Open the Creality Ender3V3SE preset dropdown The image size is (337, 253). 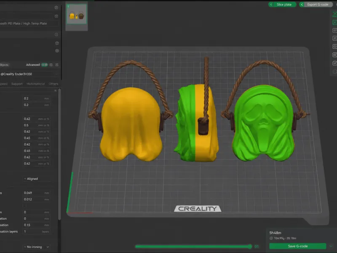pyautogui.click(x=29, y=74)
